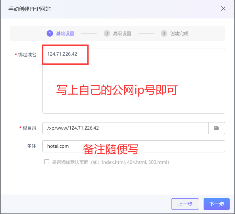Viewport: 235px width, 214px height.
Task: Click the 备注 input containing hotel.com
Action: [134, 146]
